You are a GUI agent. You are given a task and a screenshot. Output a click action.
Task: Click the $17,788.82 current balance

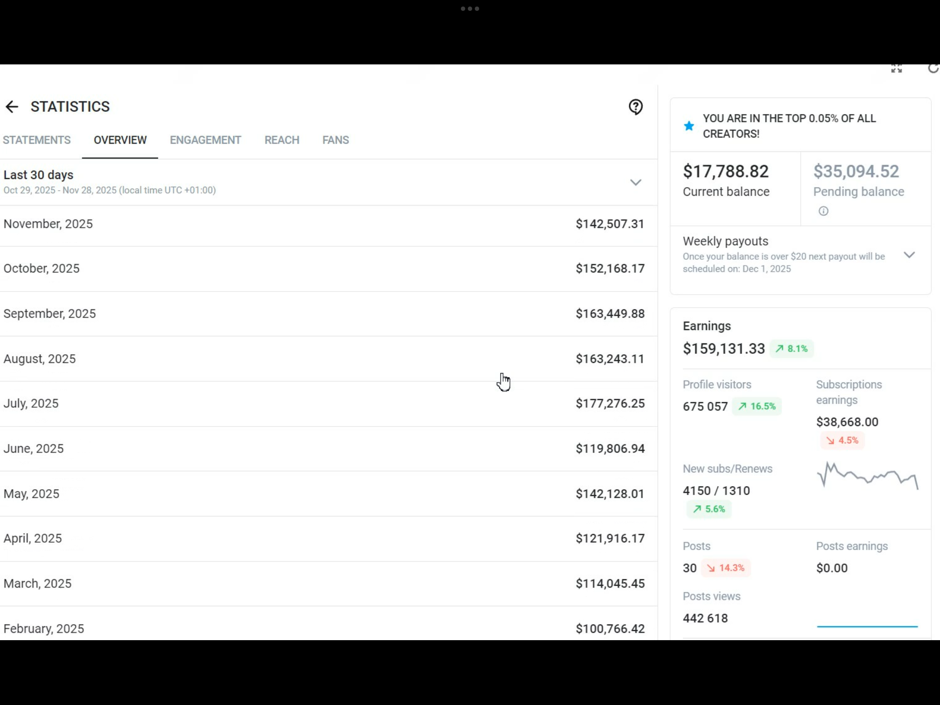pos(725,171)
